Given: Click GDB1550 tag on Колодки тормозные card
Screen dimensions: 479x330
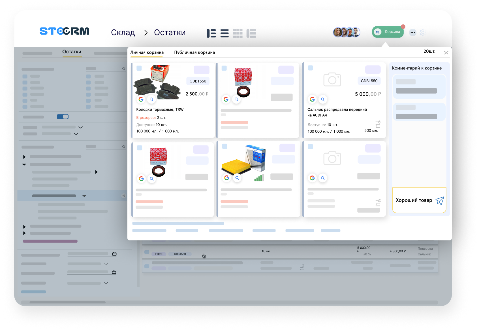Looking at the screenshot, I should [198, 81].
